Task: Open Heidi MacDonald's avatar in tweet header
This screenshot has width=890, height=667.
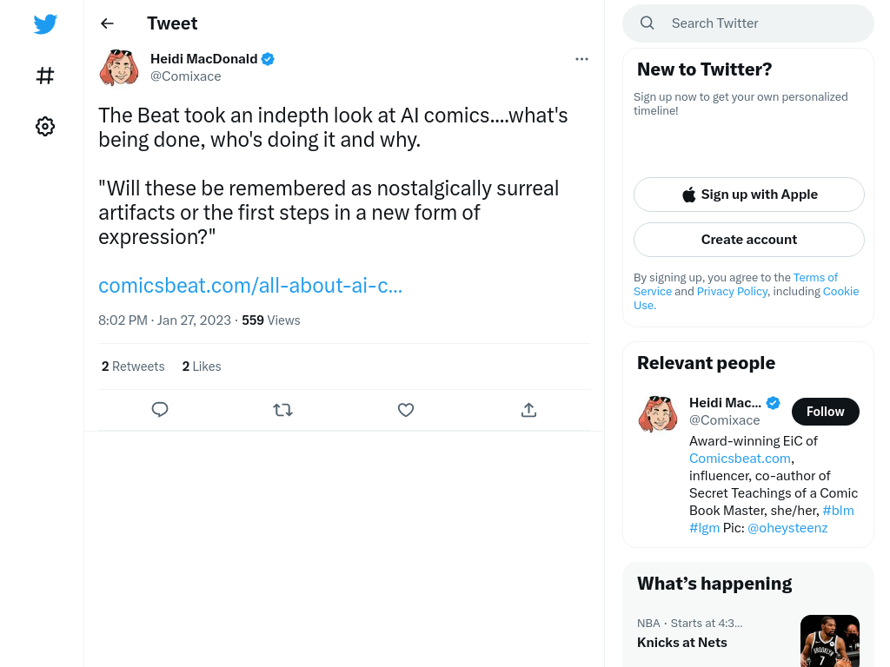Action: [x=119, y=68]
